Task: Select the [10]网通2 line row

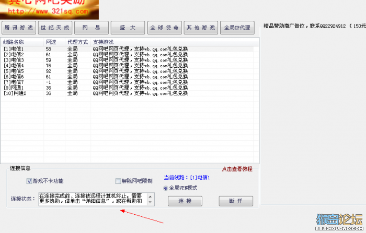Action: (127, 93)
